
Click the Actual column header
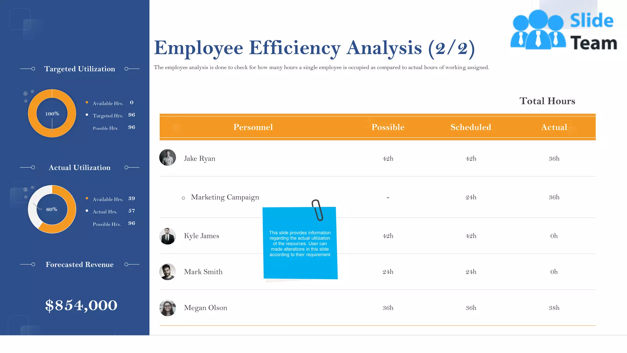(554, 127)
